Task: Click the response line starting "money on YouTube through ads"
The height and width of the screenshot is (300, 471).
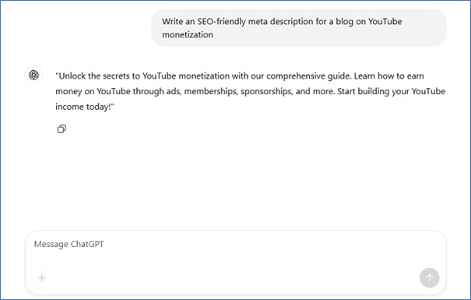Action: 250,91
